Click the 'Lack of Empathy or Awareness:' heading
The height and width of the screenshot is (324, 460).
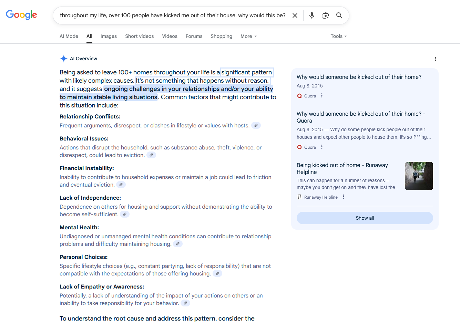(102, 287)
